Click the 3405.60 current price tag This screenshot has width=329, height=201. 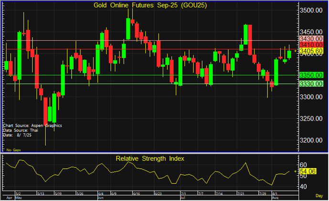click(x=312, y=51)
